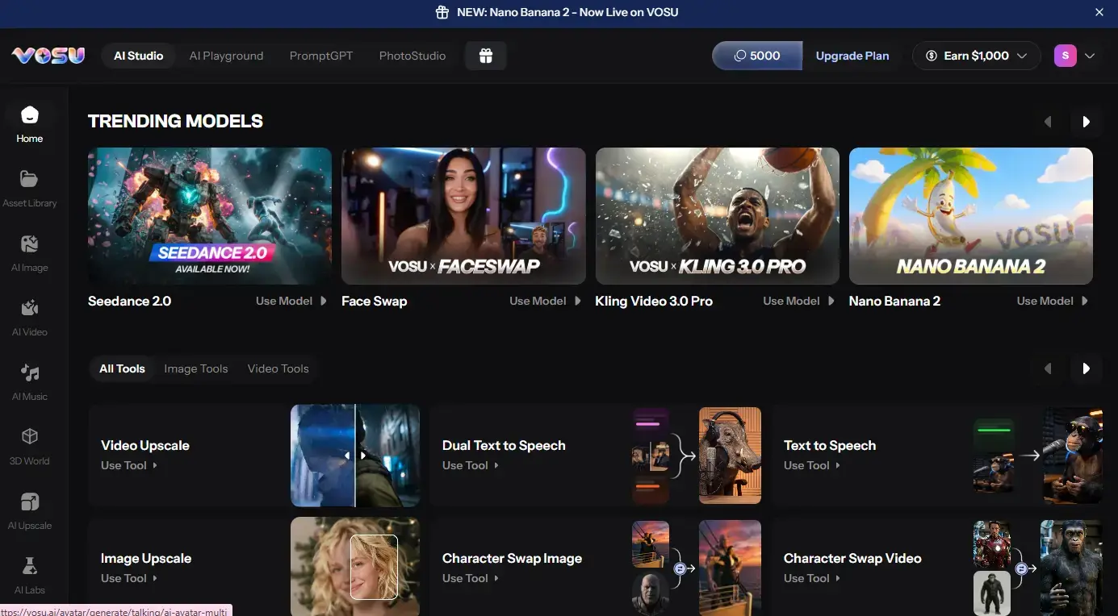Viewport: 1118px width, 616px height.
Task: Click the Dual Text to Speech title
Action: point(504,445)
